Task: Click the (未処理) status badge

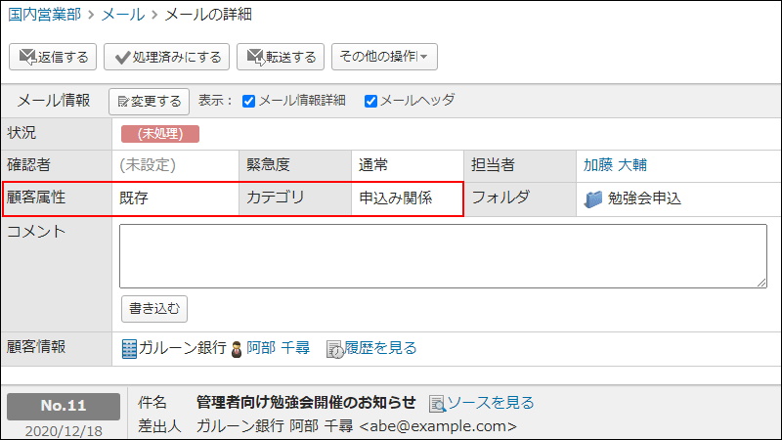Action: point(160,134)
